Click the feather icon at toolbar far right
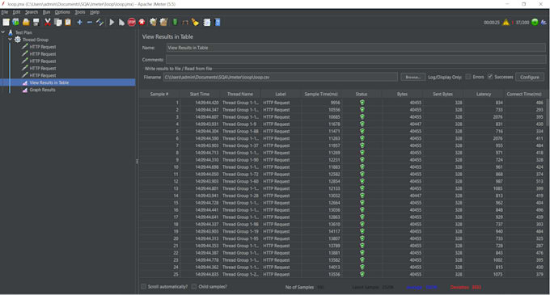The image size is (550, 295). click(544, 22)
